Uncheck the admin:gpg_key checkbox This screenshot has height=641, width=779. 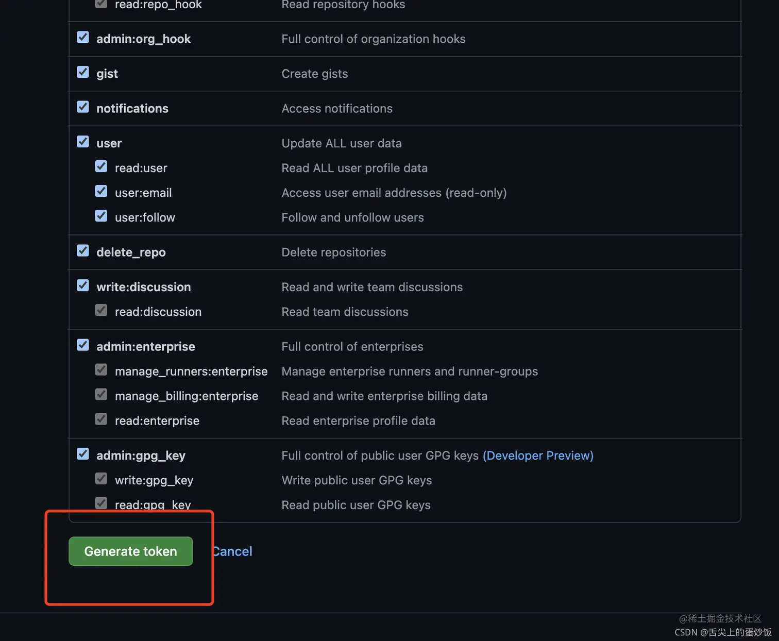pos(83,454)
